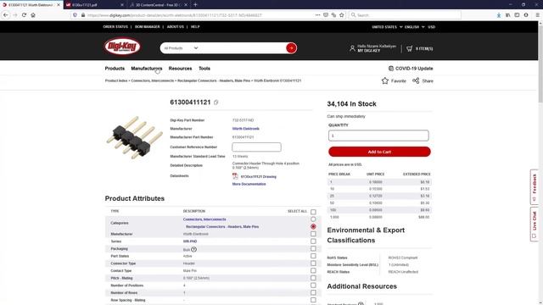Viewport: 543px width, 305px height.
Task: Open a new browser tab with the plus button
Action: coord(195,4)
